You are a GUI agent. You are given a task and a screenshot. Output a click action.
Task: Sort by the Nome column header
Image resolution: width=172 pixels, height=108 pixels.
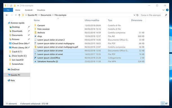pos(37,20)
